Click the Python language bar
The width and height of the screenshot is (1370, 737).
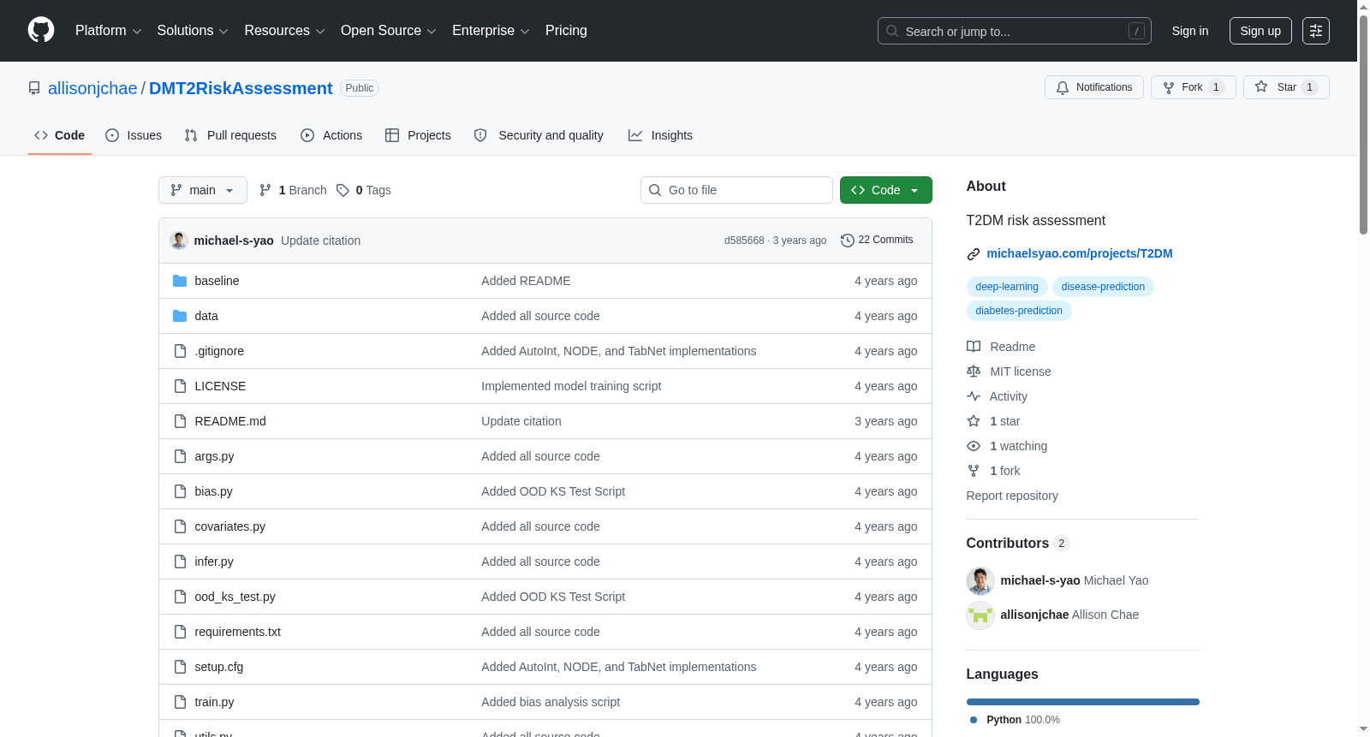[1083, 702]
